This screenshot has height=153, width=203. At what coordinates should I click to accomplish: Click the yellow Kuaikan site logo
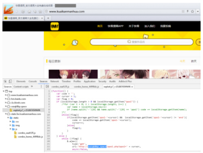click(x=55, y=26)
